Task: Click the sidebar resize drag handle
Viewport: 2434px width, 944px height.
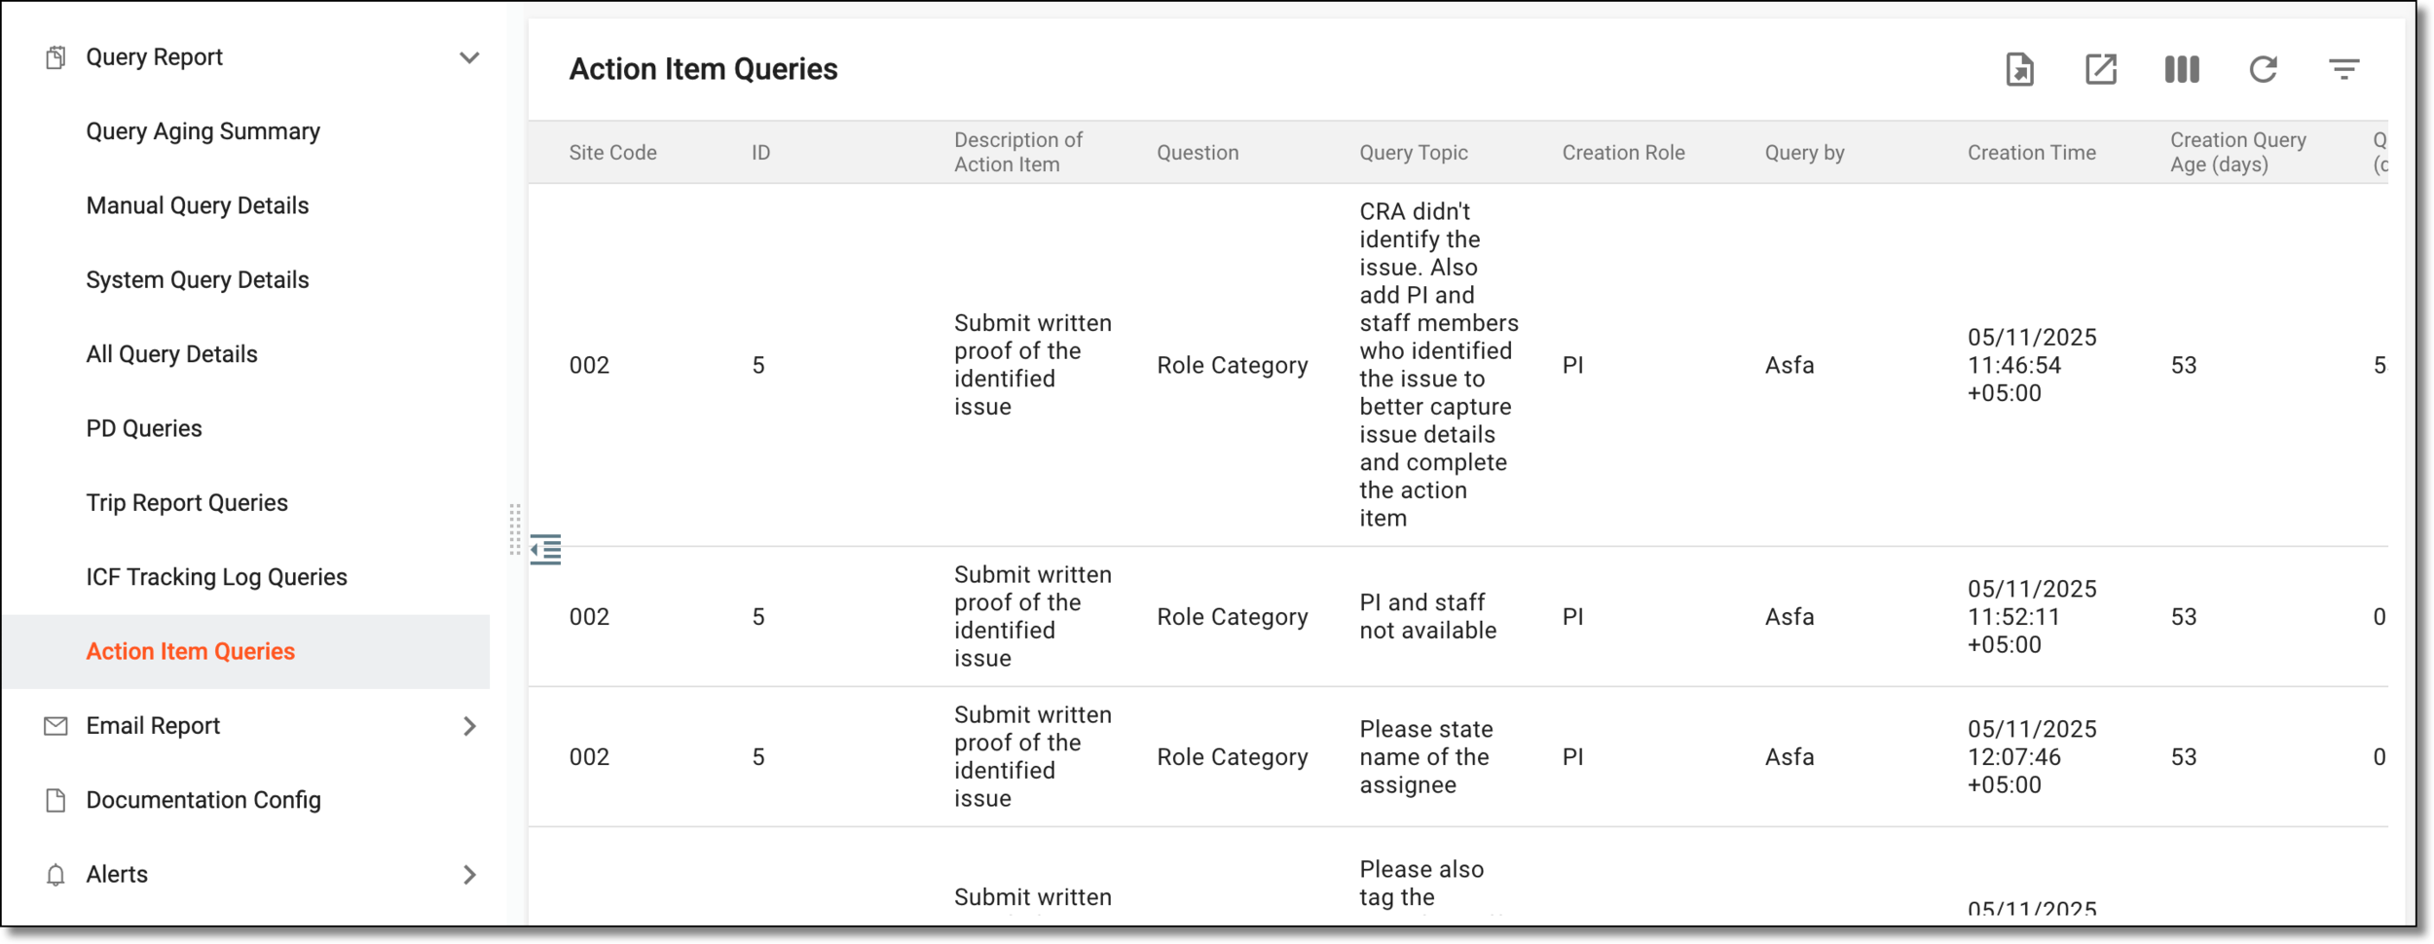Action: tap(515, 529)
